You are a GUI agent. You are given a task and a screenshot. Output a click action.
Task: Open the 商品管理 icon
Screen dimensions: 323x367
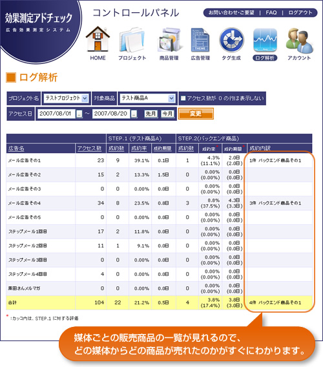(169, 40)
